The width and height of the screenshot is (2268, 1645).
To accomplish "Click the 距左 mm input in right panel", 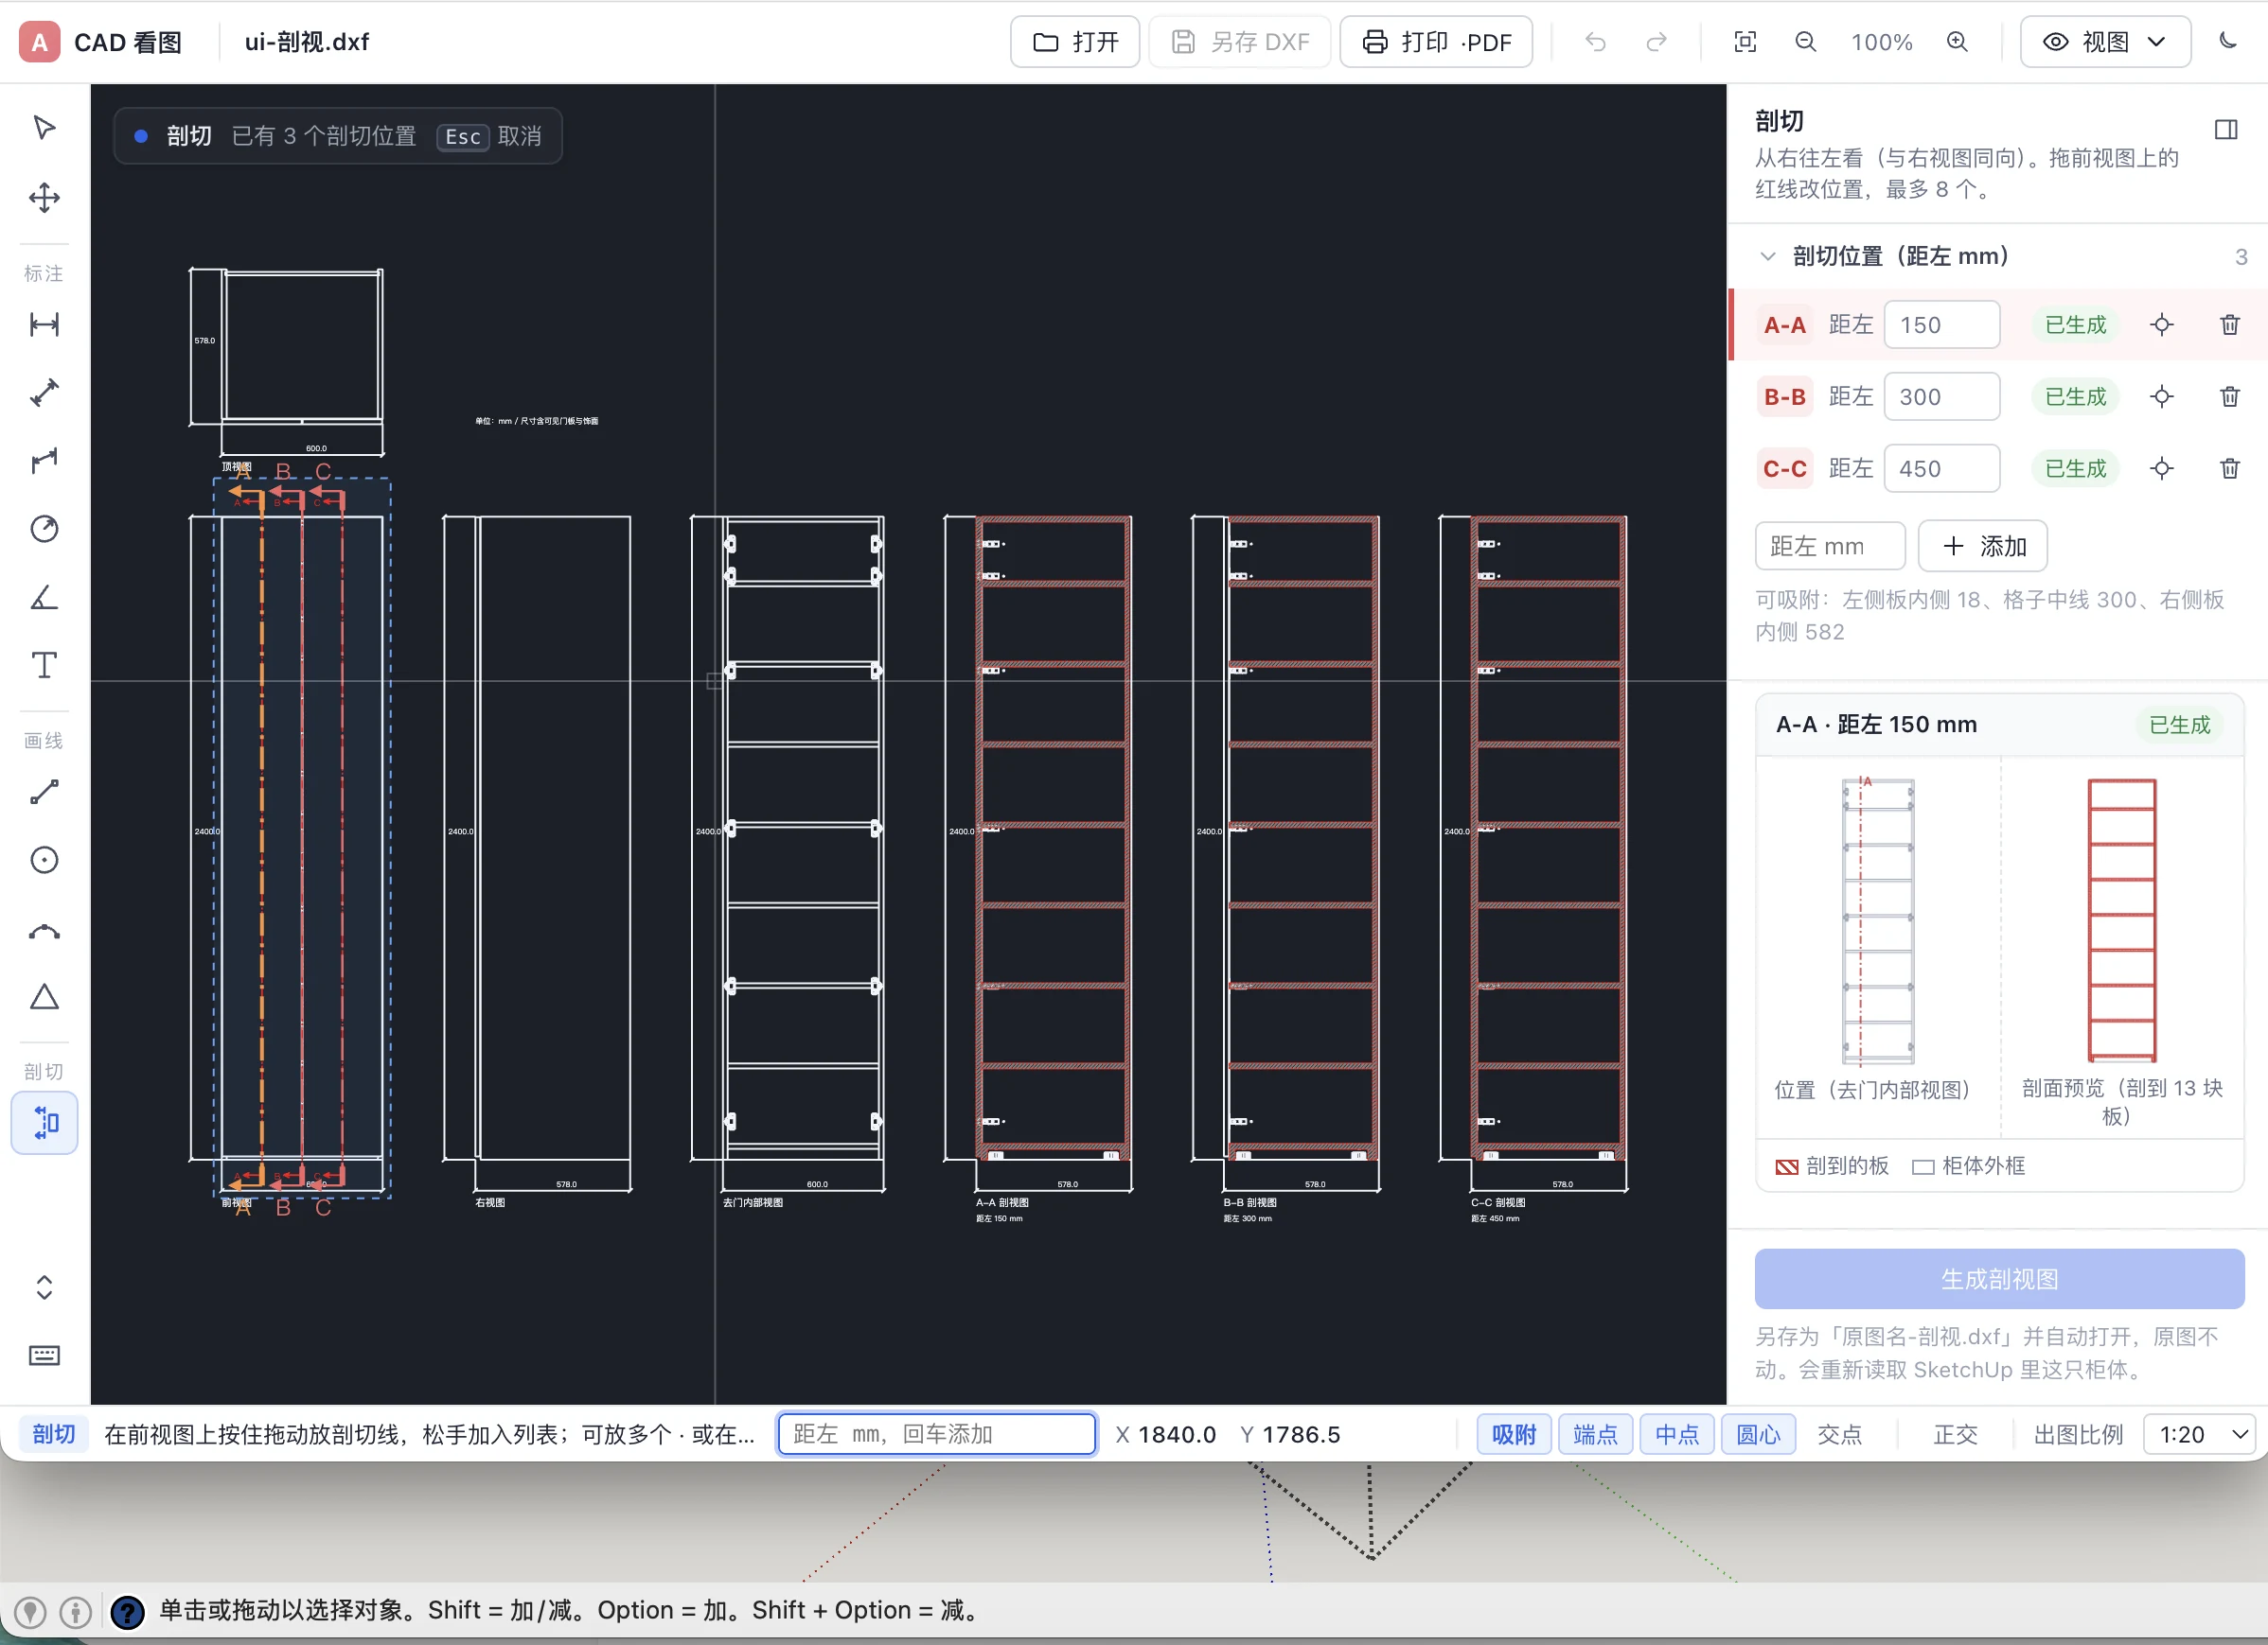I will pos(1830,546).
